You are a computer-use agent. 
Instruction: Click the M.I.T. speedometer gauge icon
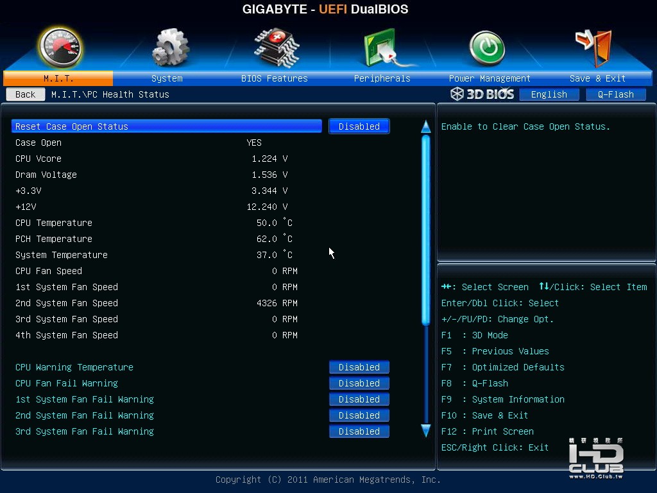[60, 48]
